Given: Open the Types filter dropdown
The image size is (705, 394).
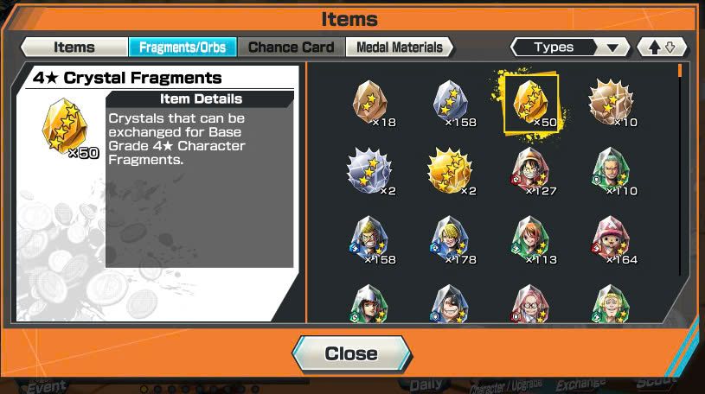Looking at the screenshot, I should 570,48.
